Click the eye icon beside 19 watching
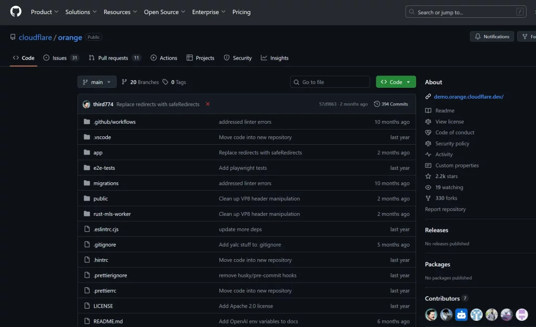The height and width of the screenshot is (327, 536). pos(428,187)
